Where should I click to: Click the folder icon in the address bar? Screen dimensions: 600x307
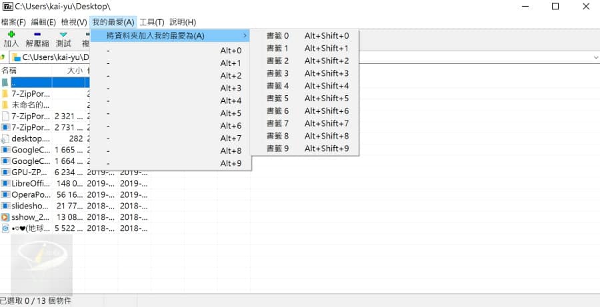[17, 57]
